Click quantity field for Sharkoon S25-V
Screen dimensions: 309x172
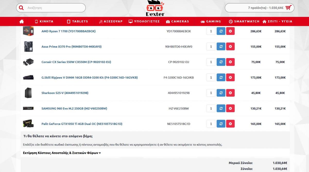(211, 93)
